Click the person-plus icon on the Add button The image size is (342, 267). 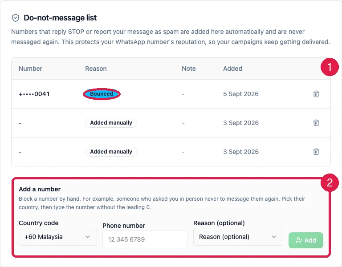[x=299, y=240]
